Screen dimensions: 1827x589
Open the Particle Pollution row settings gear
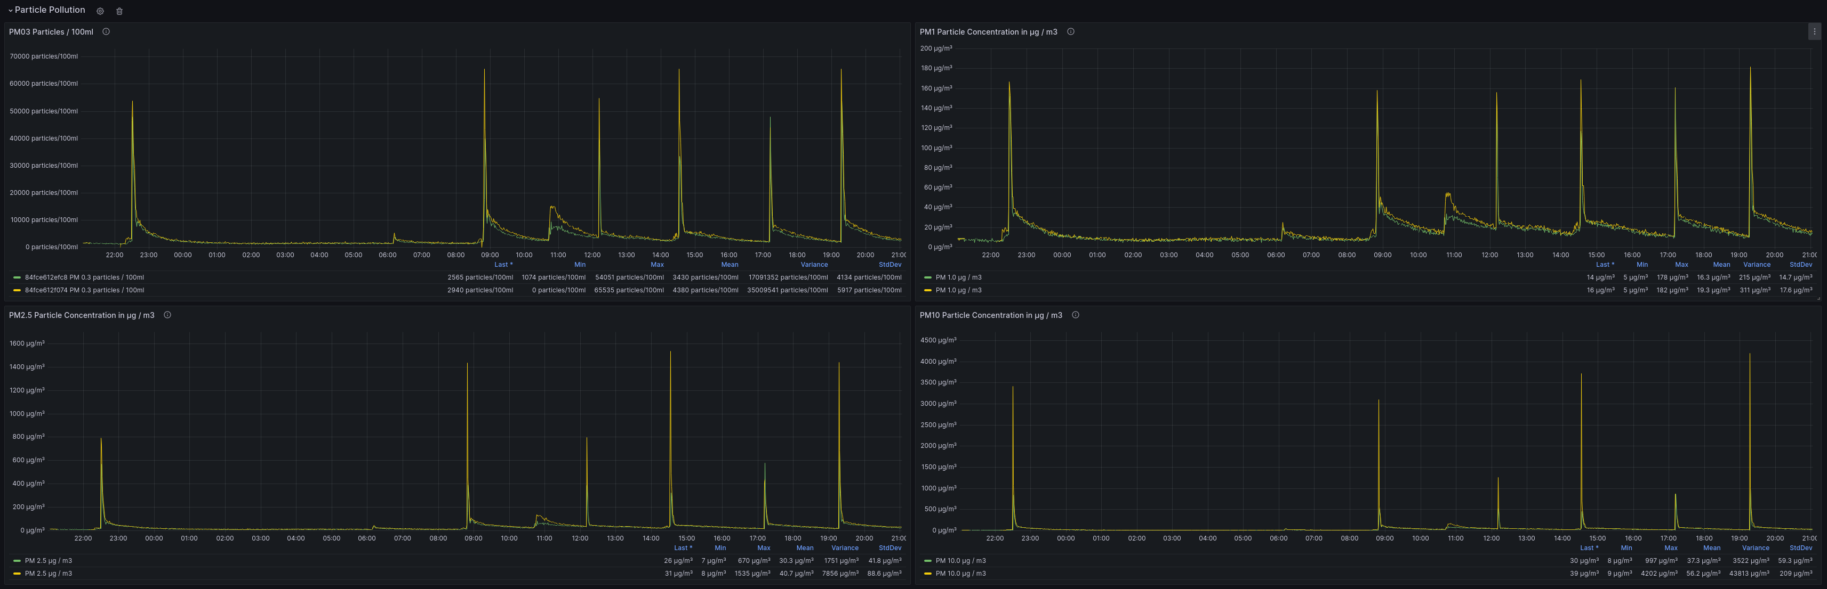coord(100,11)
